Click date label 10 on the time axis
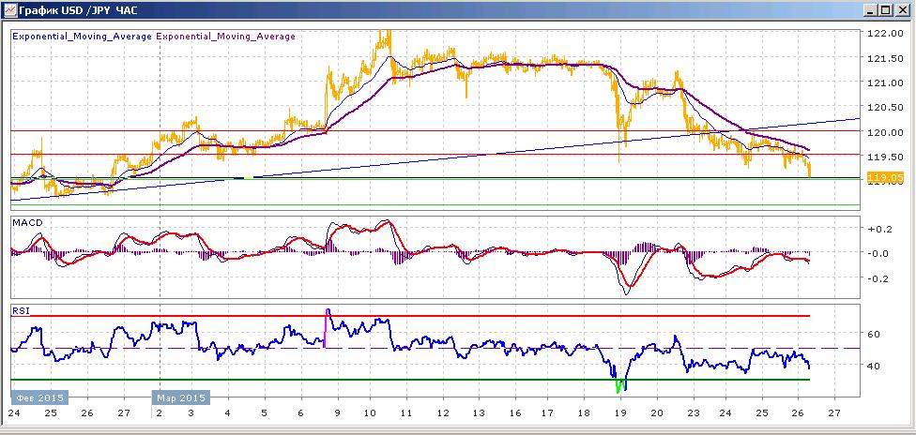Image resolution: width=916 pixels, height=435 pixels. pyautogui.click(x=370, y=412)
